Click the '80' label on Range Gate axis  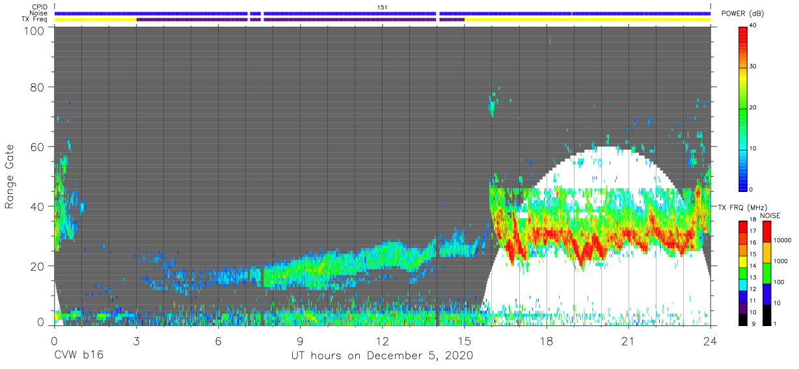pos(37,87)
